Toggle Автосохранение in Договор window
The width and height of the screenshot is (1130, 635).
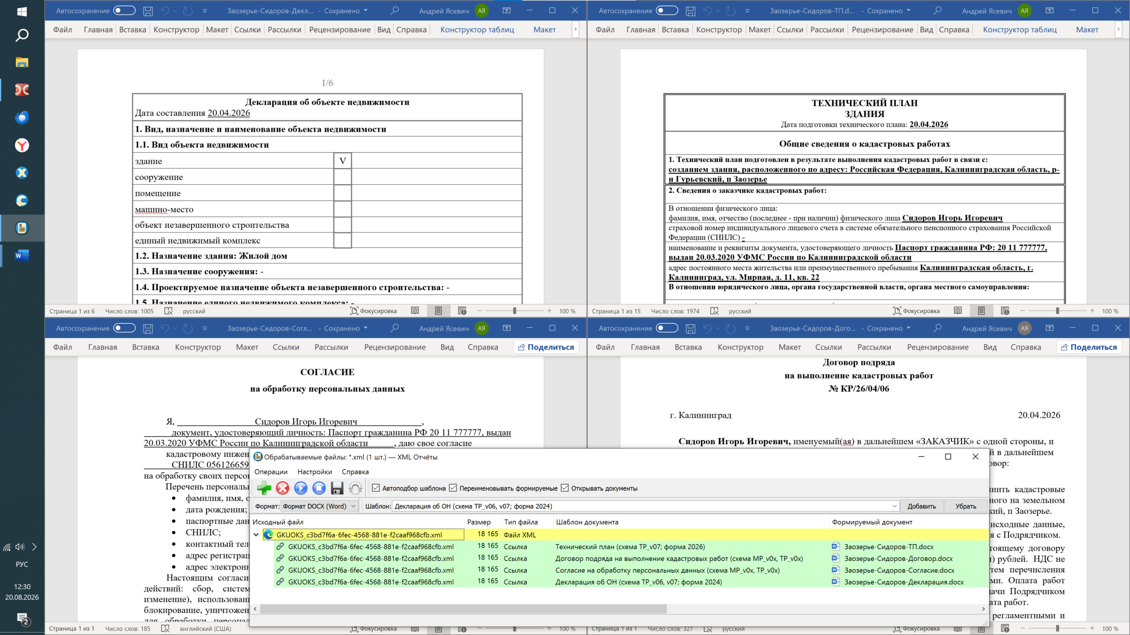tap(667, 328)
